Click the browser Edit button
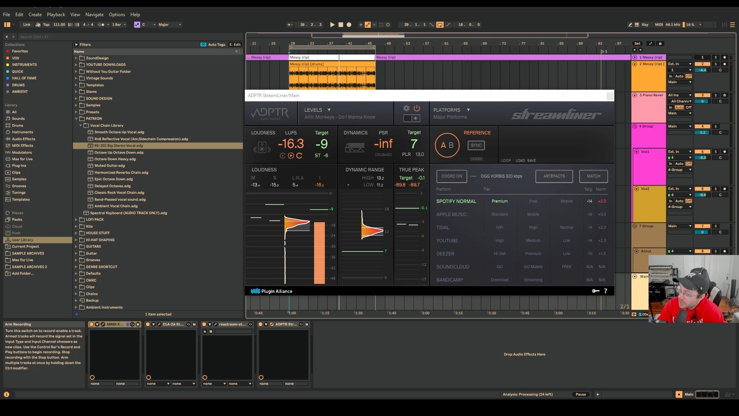 click(x=235, y=45)
